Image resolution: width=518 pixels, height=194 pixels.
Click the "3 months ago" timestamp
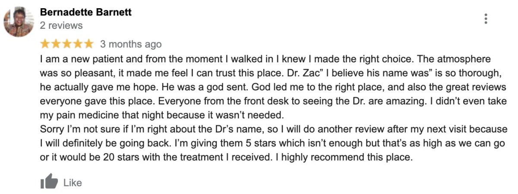(x=131, y=44)
